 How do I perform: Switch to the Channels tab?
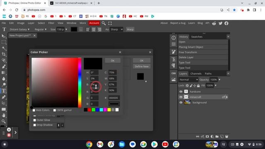tap(196, 74)
